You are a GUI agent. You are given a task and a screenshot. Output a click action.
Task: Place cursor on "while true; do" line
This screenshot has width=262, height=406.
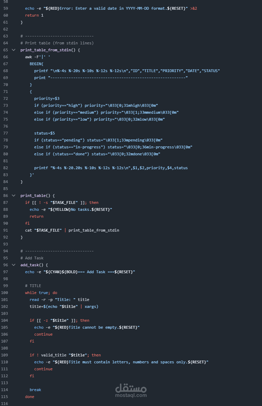click(x=41, y=293)
